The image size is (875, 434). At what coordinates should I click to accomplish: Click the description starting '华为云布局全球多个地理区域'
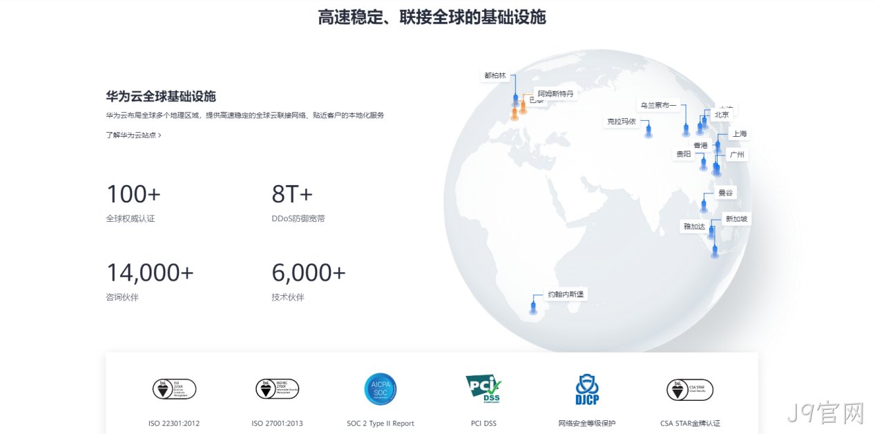tap(245, 115)
